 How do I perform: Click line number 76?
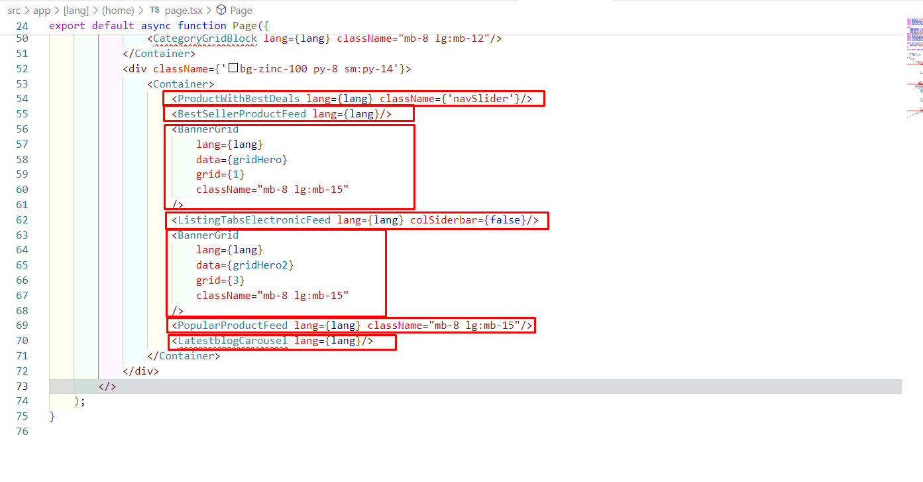22,431
